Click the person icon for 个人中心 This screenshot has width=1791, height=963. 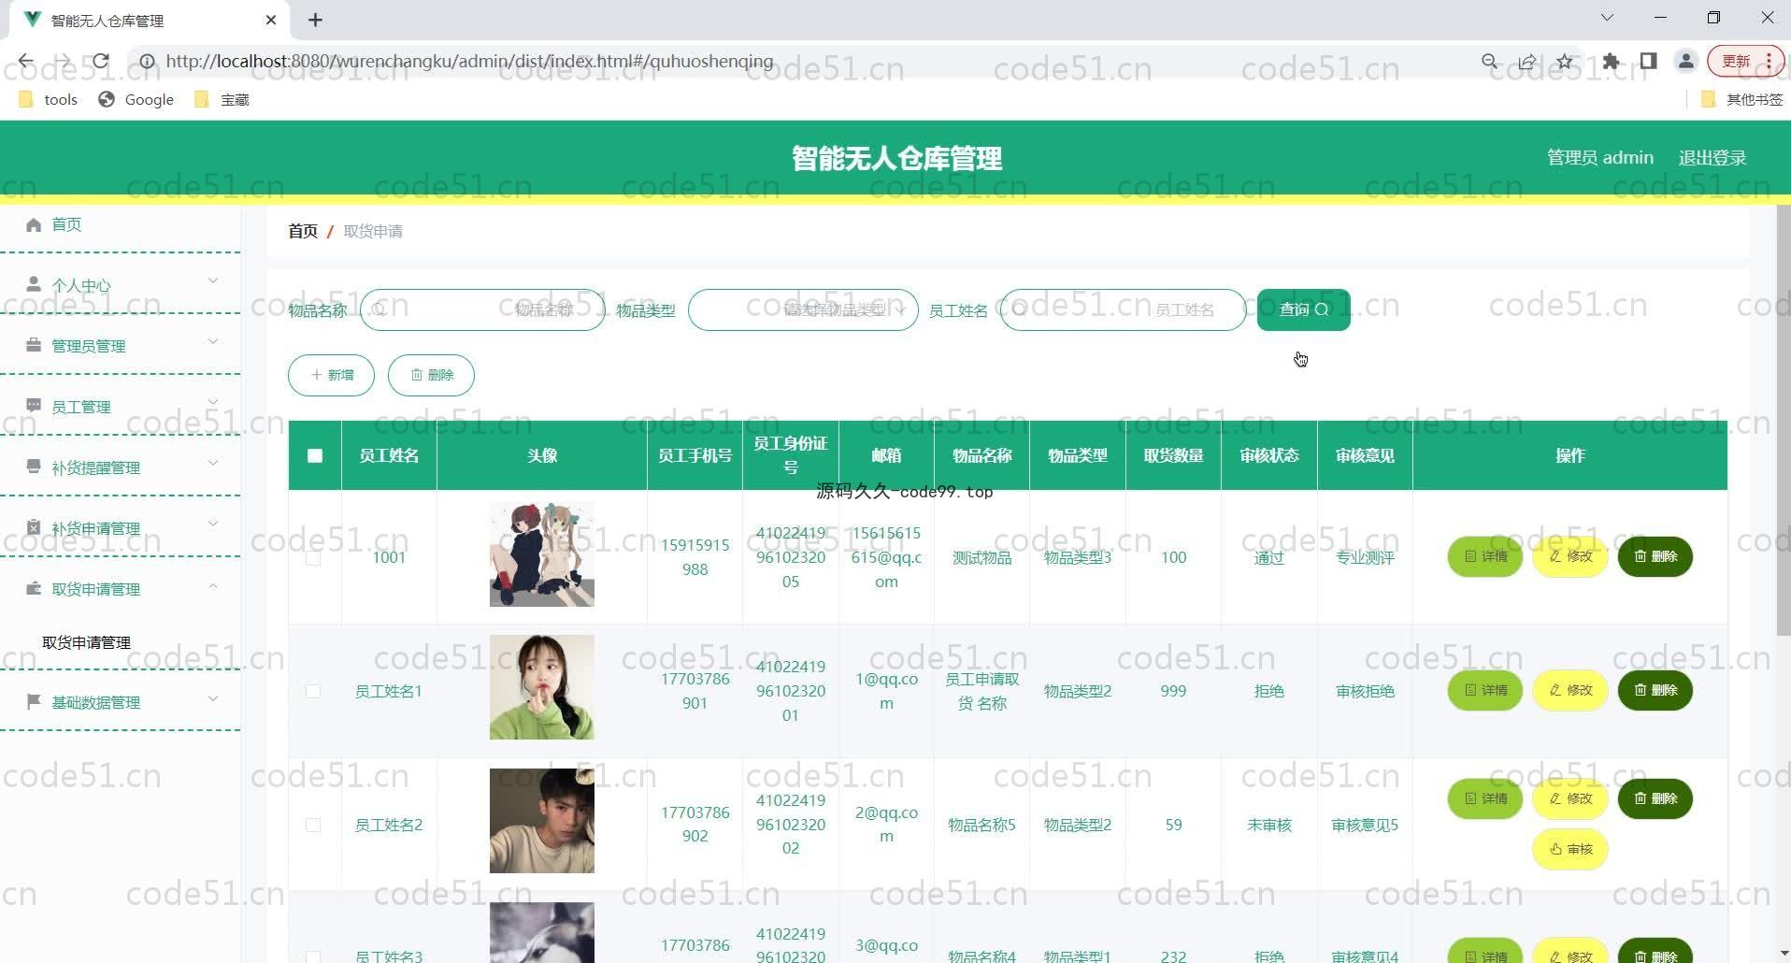point(35,284)
